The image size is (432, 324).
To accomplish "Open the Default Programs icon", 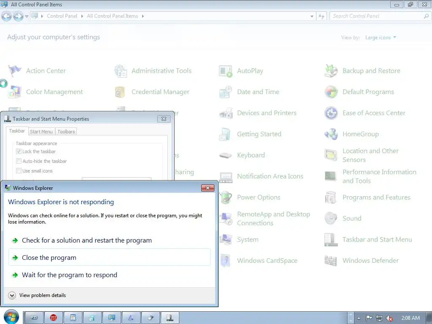I will point(331,92).
